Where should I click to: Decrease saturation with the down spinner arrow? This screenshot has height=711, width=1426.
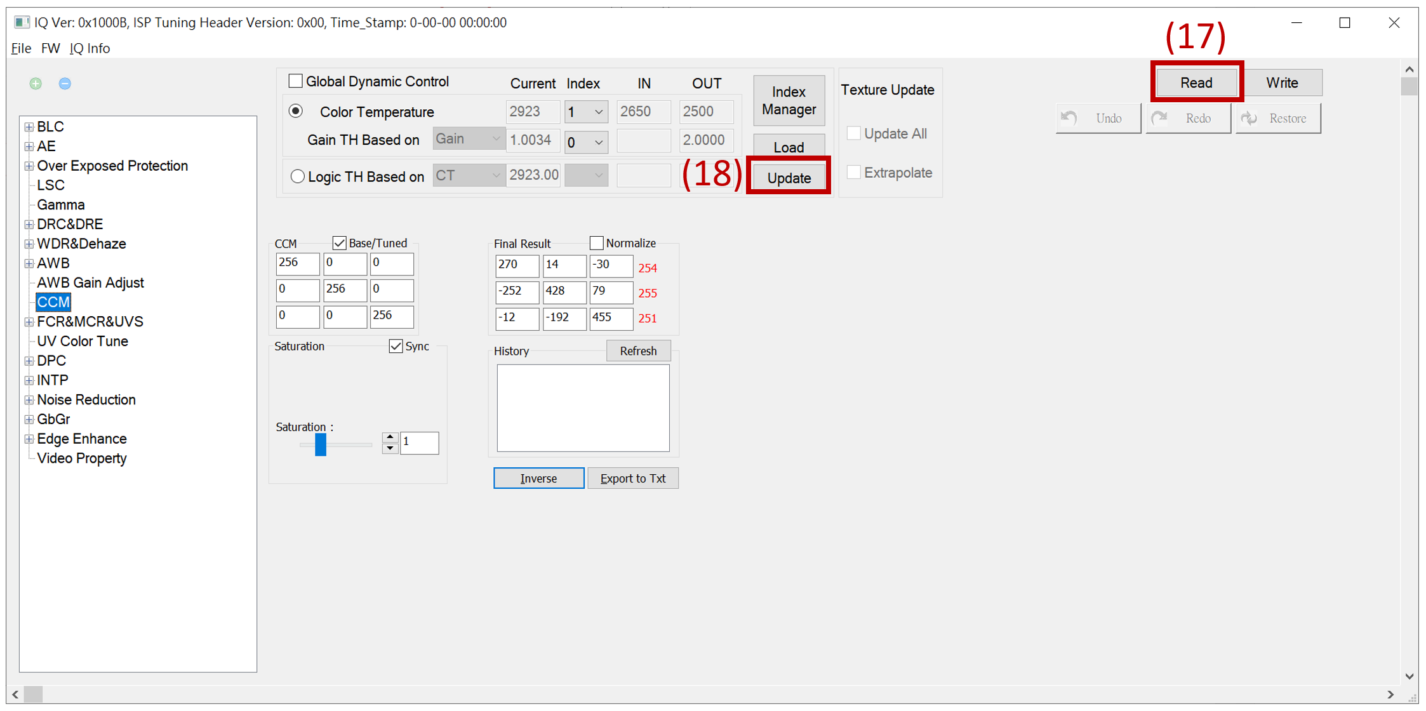tap(390, 448)
